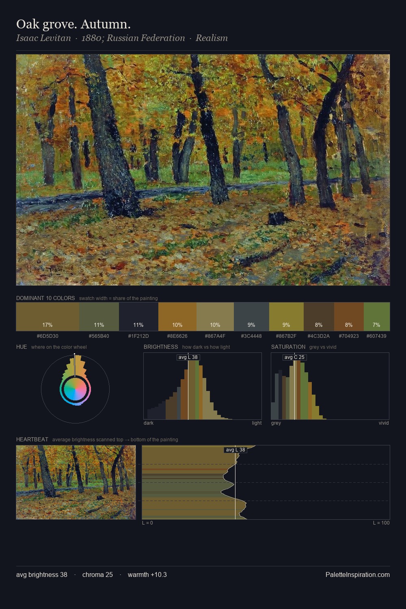Viewport: 406px width, 609px height.
Task: Click the 'SATURATION' section heading
Action: [x=288, y=347]
